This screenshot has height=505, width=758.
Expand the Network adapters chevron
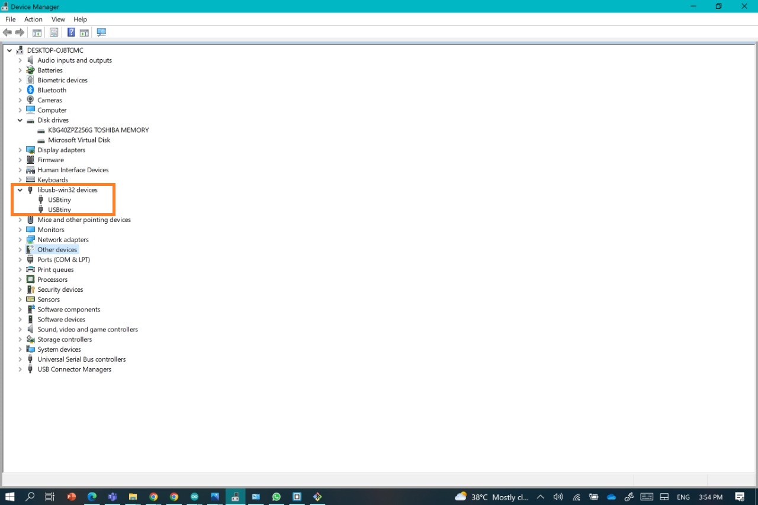[20, 240]
